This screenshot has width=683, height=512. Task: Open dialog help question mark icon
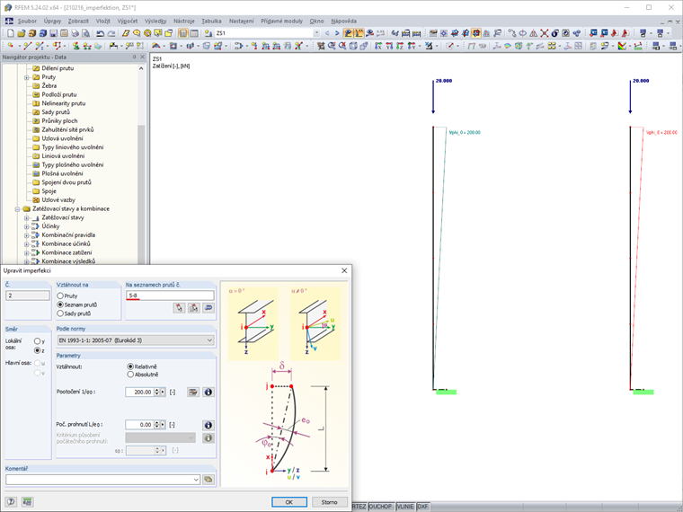tap(11, 502)
